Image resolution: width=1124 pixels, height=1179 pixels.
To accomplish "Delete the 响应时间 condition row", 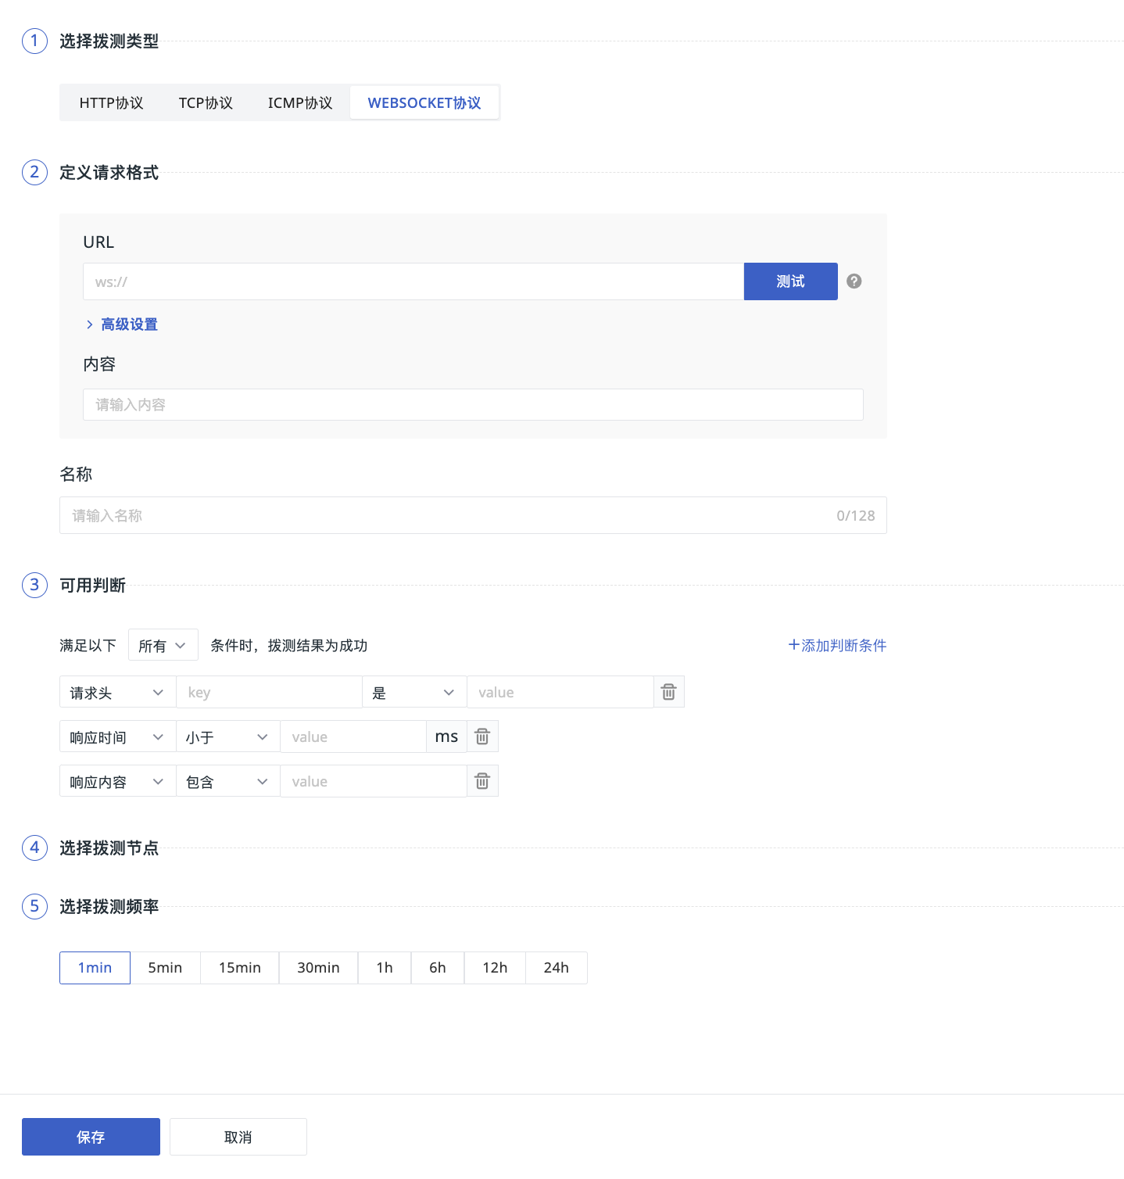I will click(482, 736).
